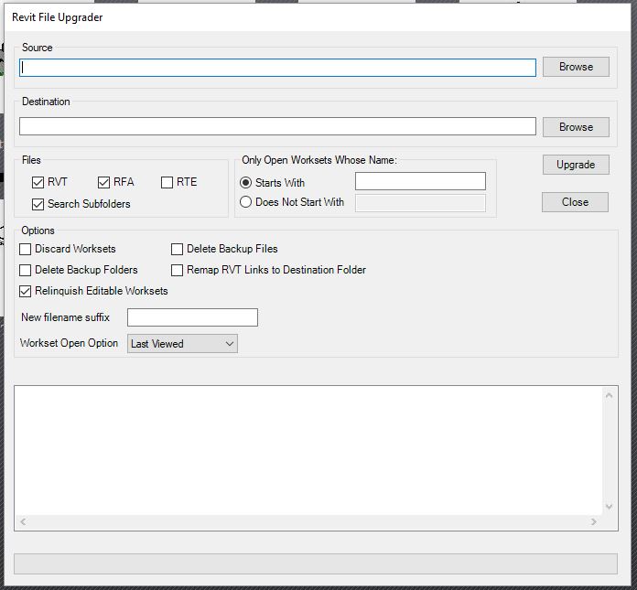Viewport: 637px width, 590px height.
Task: Select the Does Not Start With option
Action: coord(245,202)
